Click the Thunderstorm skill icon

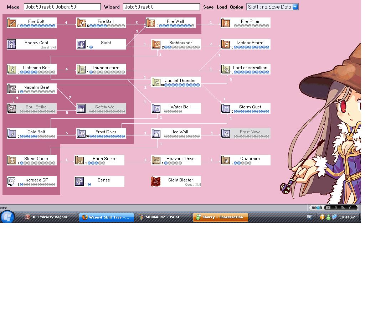click(81, 69)
